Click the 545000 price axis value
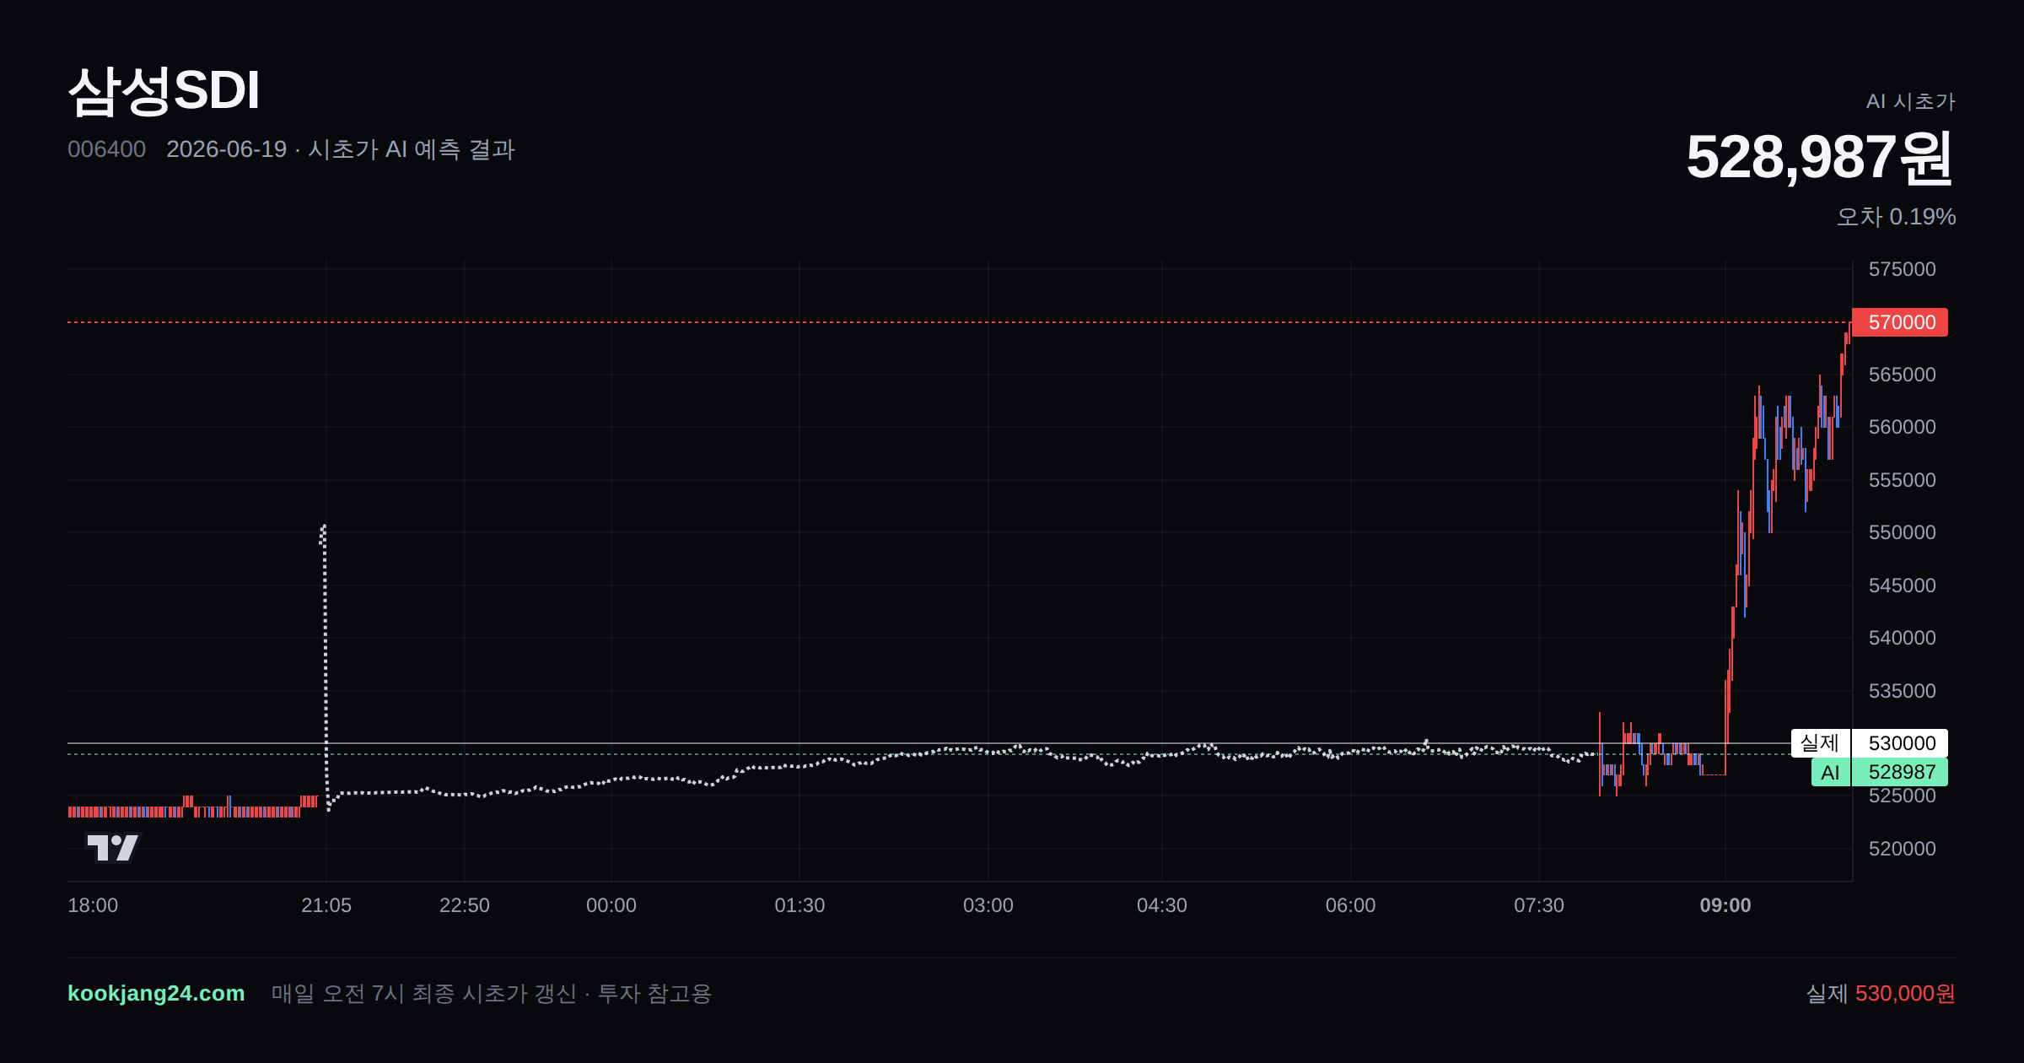This screenshot has width=2024, height=1063. coord(1902,585)
